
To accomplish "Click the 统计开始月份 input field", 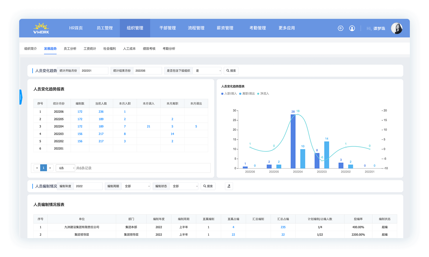I will (94, 71).
